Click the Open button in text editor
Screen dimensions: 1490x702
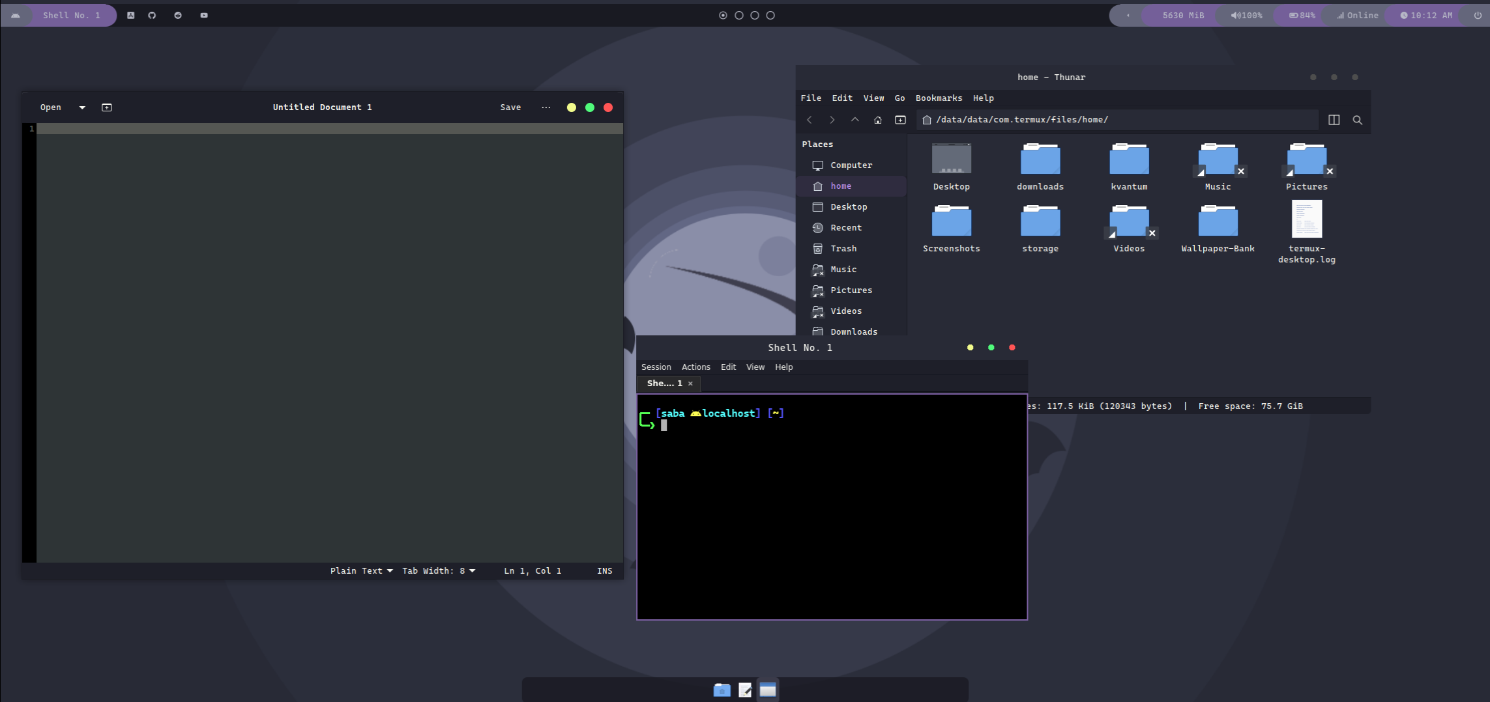click(x=51, y=107)
